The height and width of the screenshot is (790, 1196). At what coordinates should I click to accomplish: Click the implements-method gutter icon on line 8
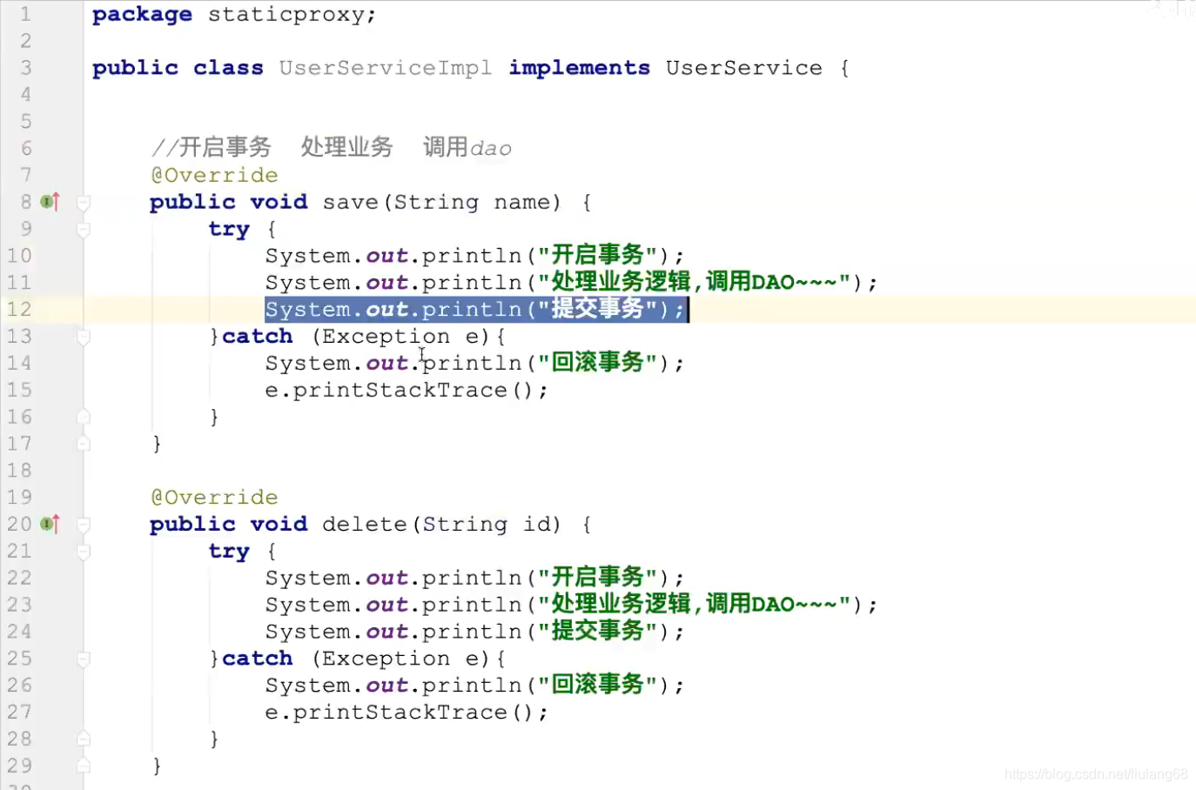coord(50,202)
